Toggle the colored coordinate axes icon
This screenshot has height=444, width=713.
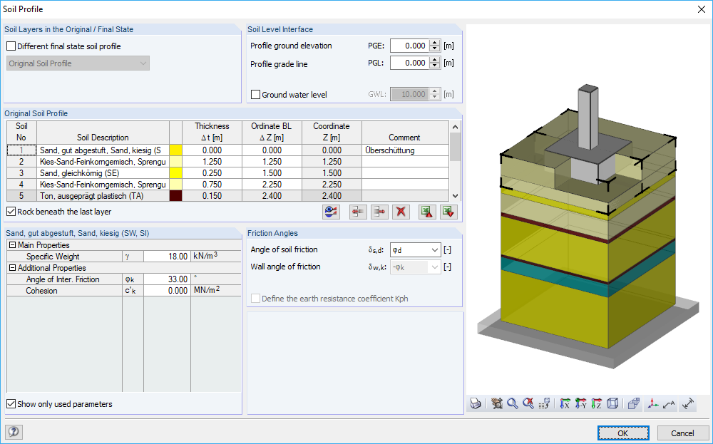click(x=653, y=403)
